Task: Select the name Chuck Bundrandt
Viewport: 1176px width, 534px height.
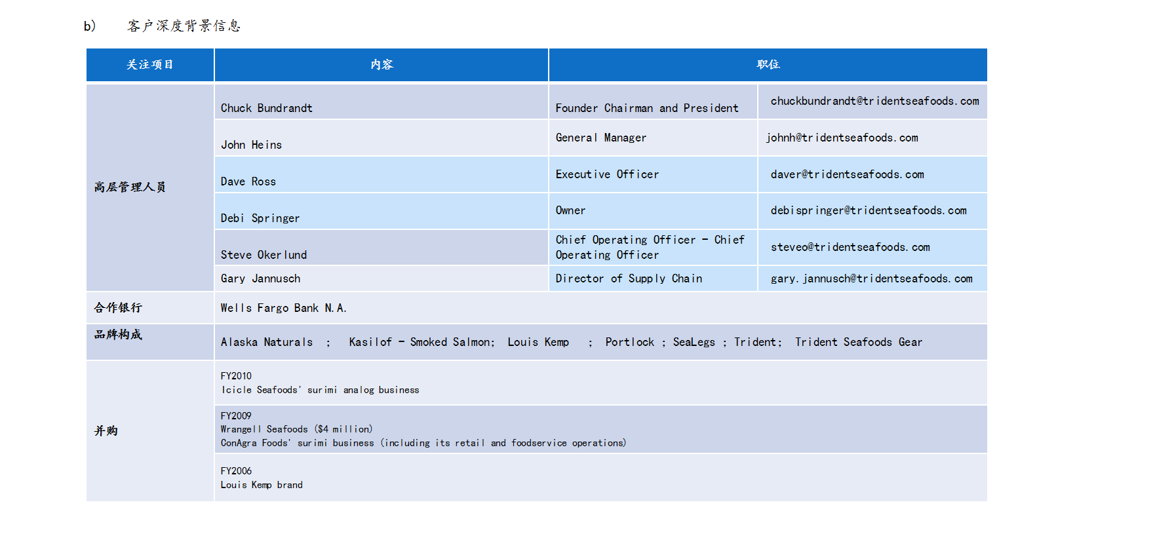Action: 266,108
